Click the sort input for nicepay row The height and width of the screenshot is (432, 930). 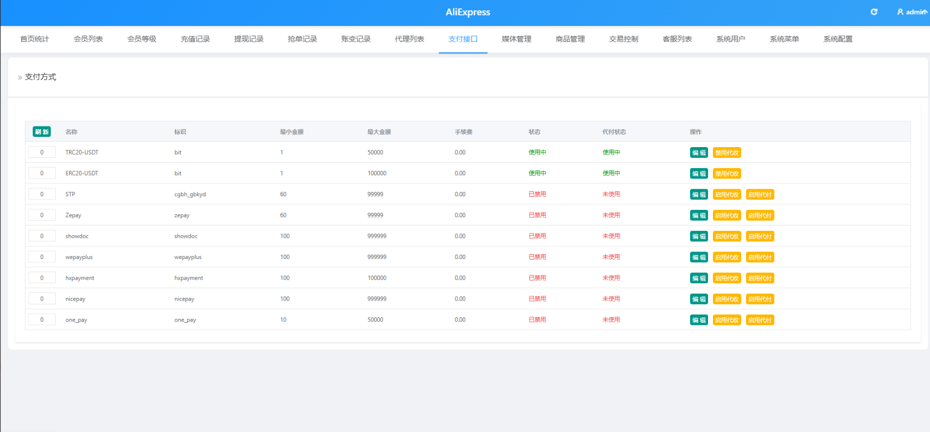click(42, 298)
